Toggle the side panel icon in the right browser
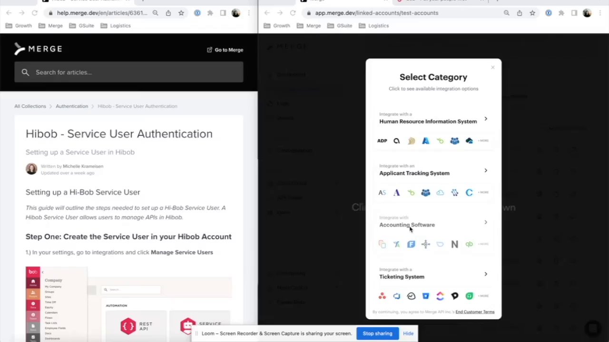Viewport: 609px width, 342px height. [x=574, y=13]
